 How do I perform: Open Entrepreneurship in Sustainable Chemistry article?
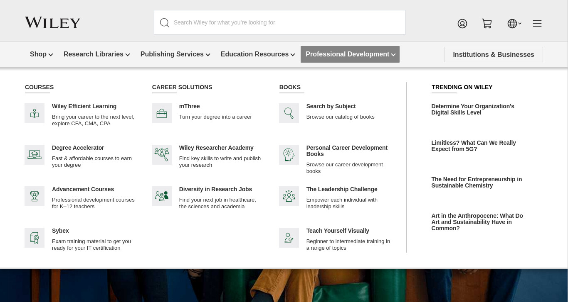[x=477, y=183]
